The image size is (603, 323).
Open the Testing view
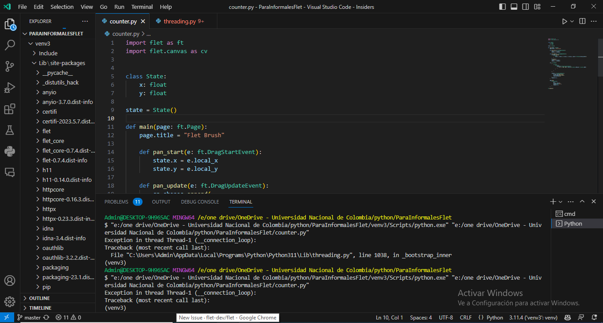tap(10, 130)
